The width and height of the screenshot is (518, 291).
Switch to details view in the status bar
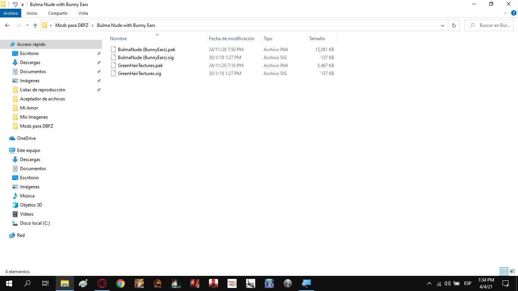click(504, 271)
